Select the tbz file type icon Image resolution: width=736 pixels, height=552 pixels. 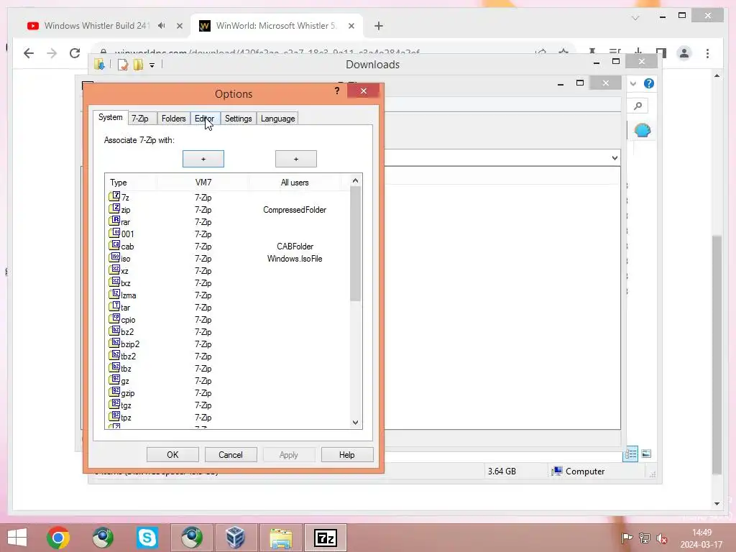[114, 367]
